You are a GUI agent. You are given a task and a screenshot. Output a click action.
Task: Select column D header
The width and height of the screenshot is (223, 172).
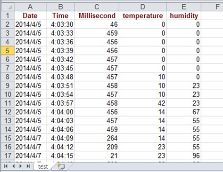[x=143, y=7]
